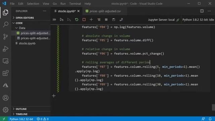The image size is (215, 121).
Task: Click Jupyter Server: local
Action: [x=161, y=20]
